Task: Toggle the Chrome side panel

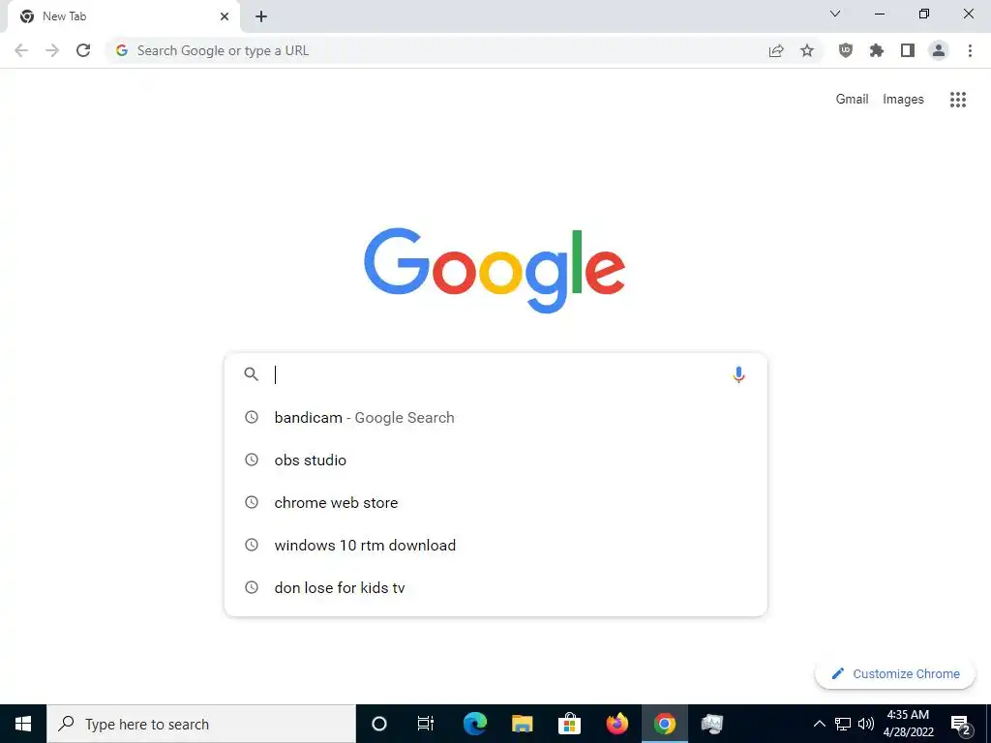Action: 908,50
